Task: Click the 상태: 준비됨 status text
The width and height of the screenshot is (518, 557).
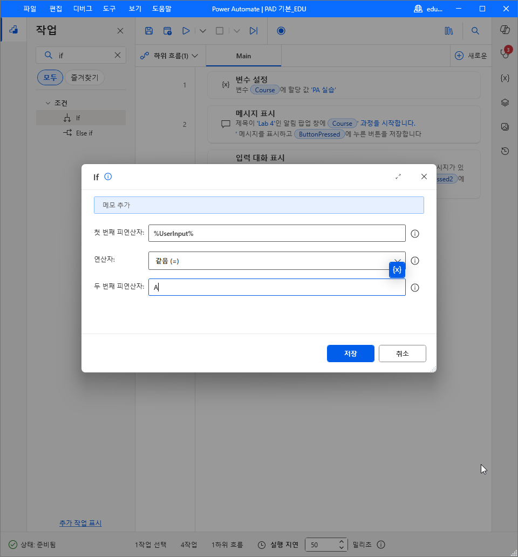Action: pos(38,545)
